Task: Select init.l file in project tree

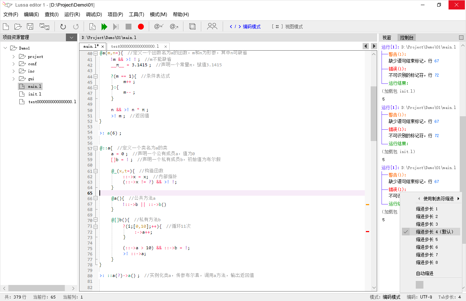Action: tap(35, 94)
